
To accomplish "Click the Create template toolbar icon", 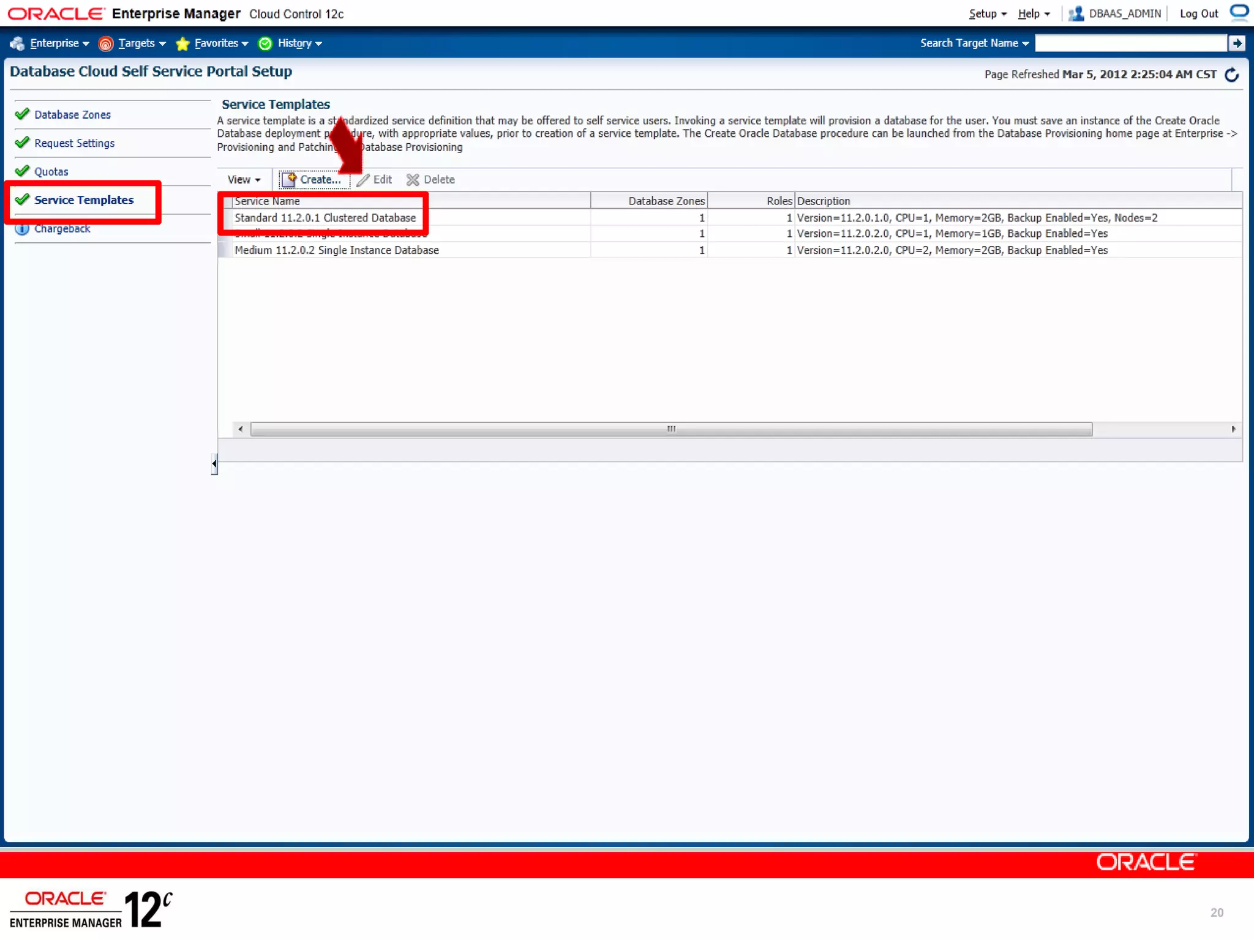I will click(289, 179).
